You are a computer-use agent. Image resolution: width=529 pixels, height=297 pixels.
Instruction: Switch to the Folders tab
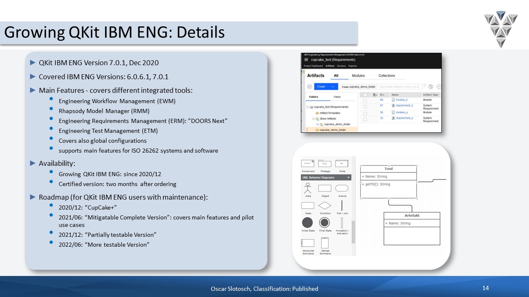point(314,97)
